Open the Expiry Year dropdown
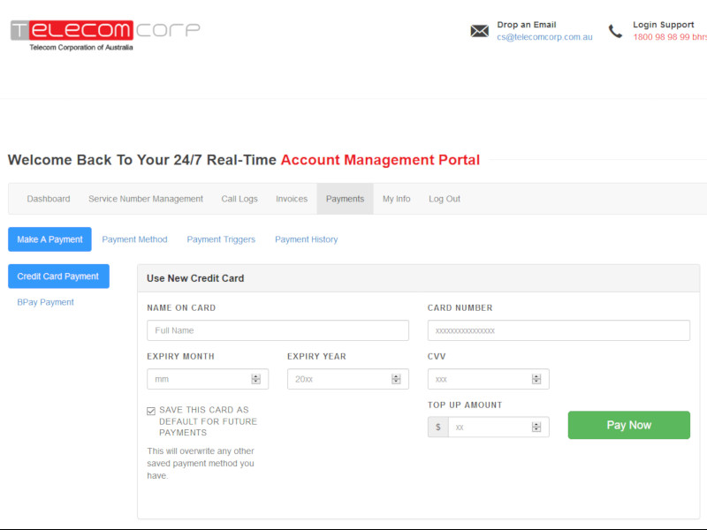This screenshot has height=530, width=707. click(347, 378)
